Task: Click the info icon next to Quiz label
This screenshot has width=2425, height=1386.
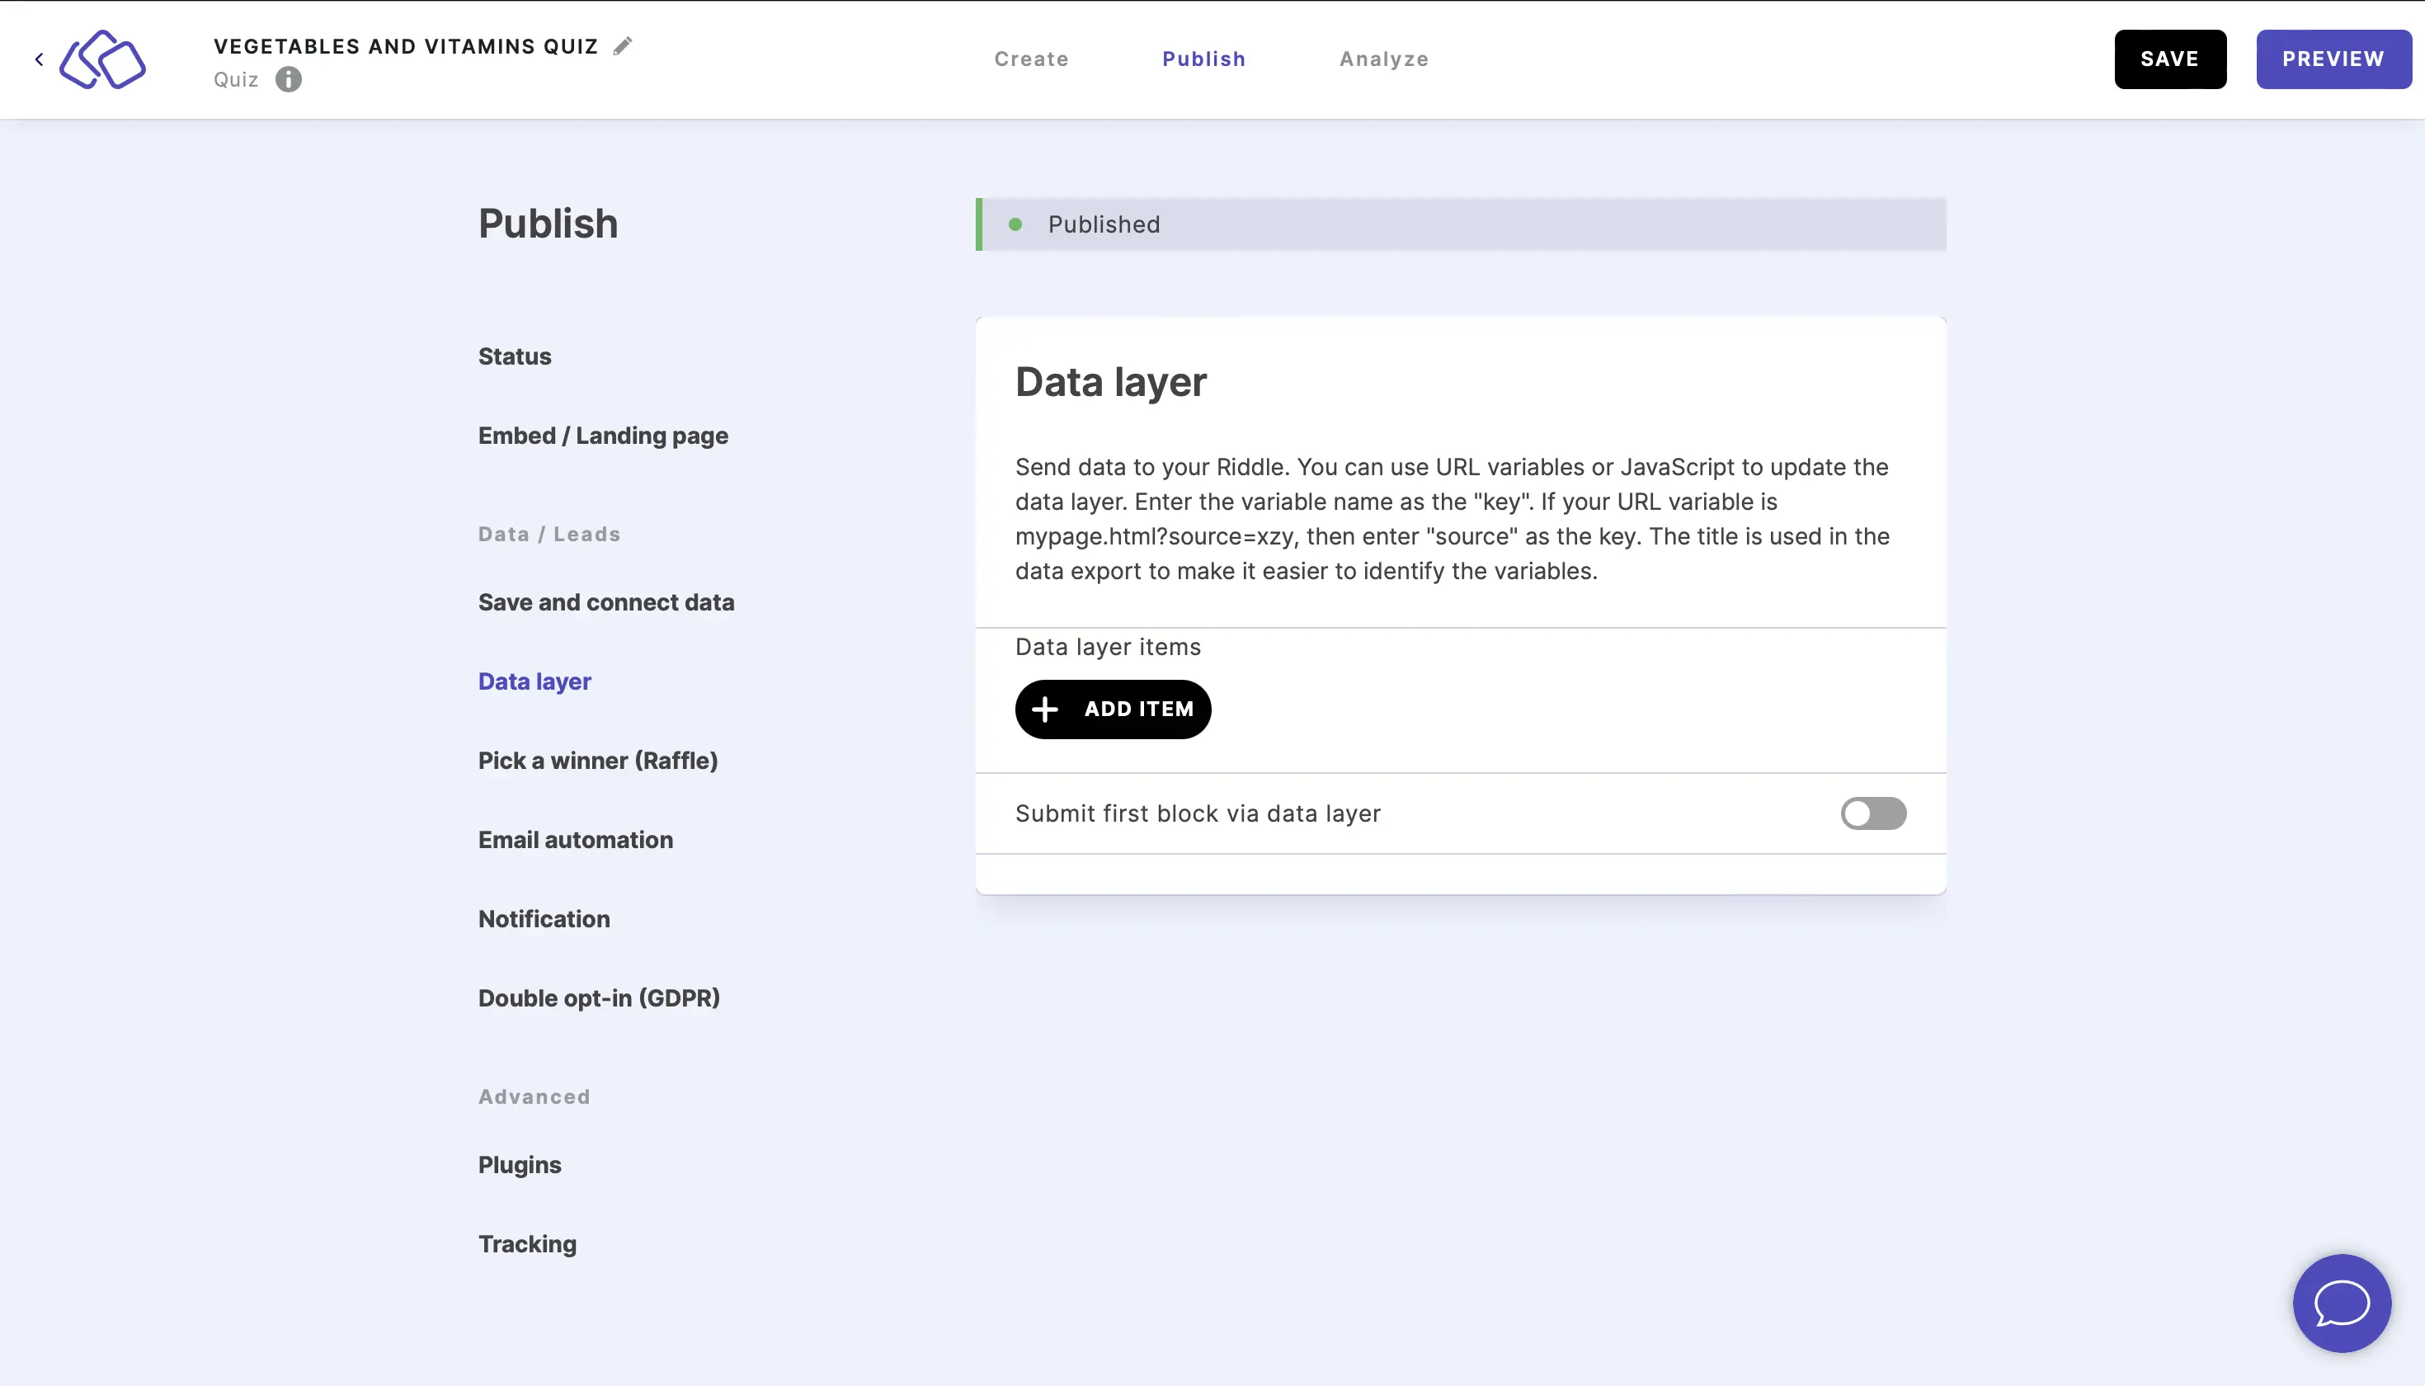Action: [288, 78]
